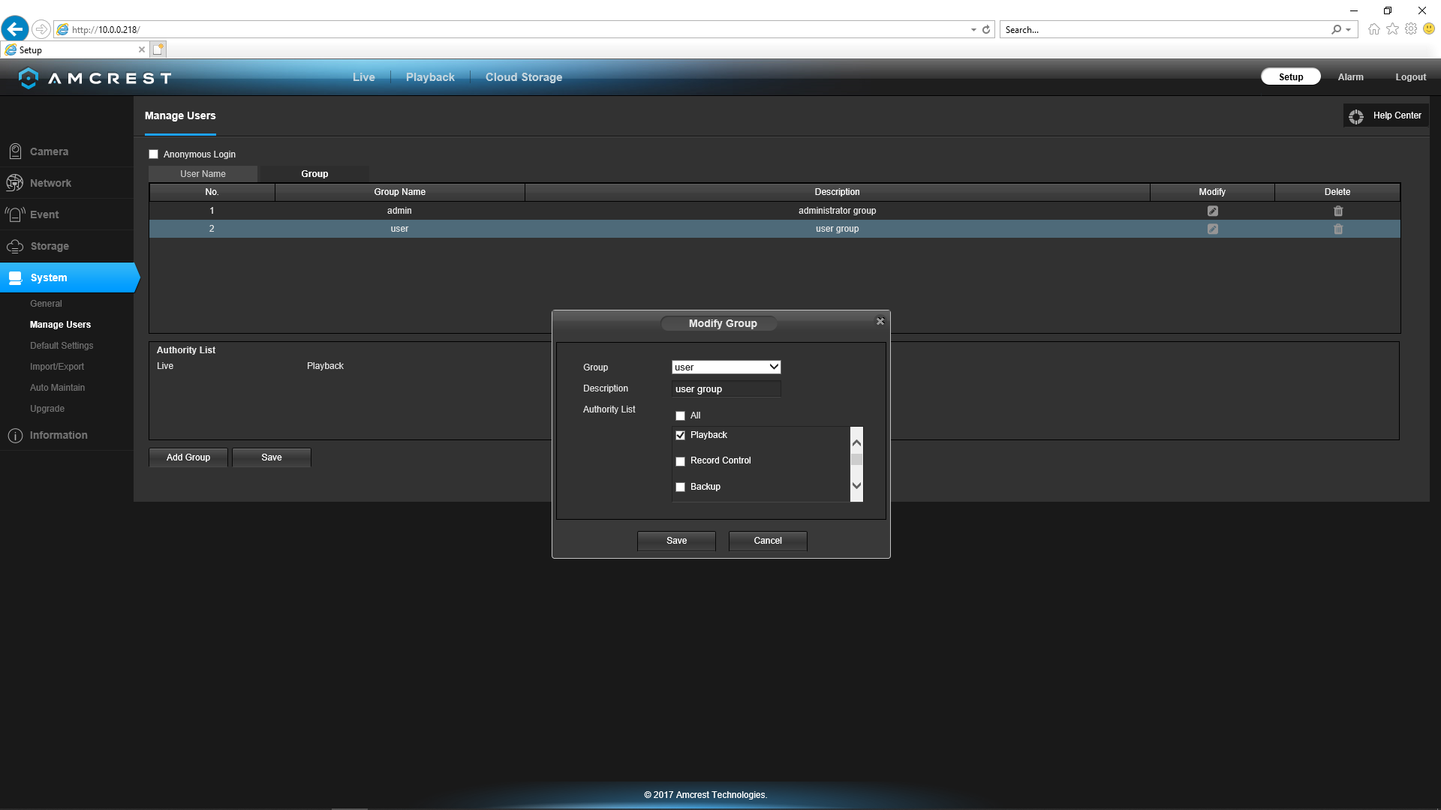Select the Group tab
Image resolution: width=1441 pixels, height=810 pixels.
(314, 174)
